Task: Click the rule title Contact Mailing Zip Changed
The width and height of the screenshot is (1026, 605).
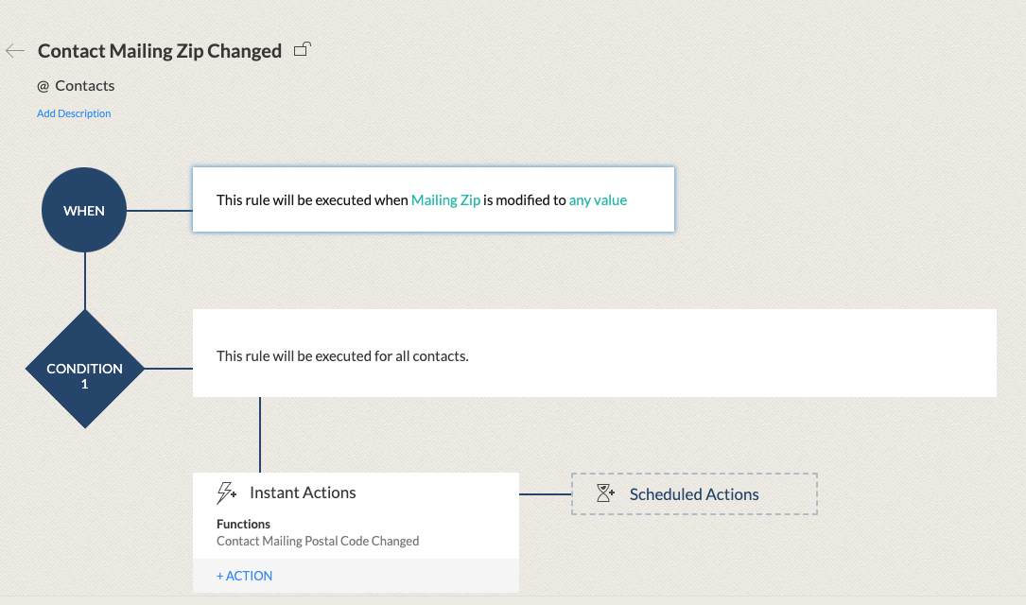Action: 160,51
